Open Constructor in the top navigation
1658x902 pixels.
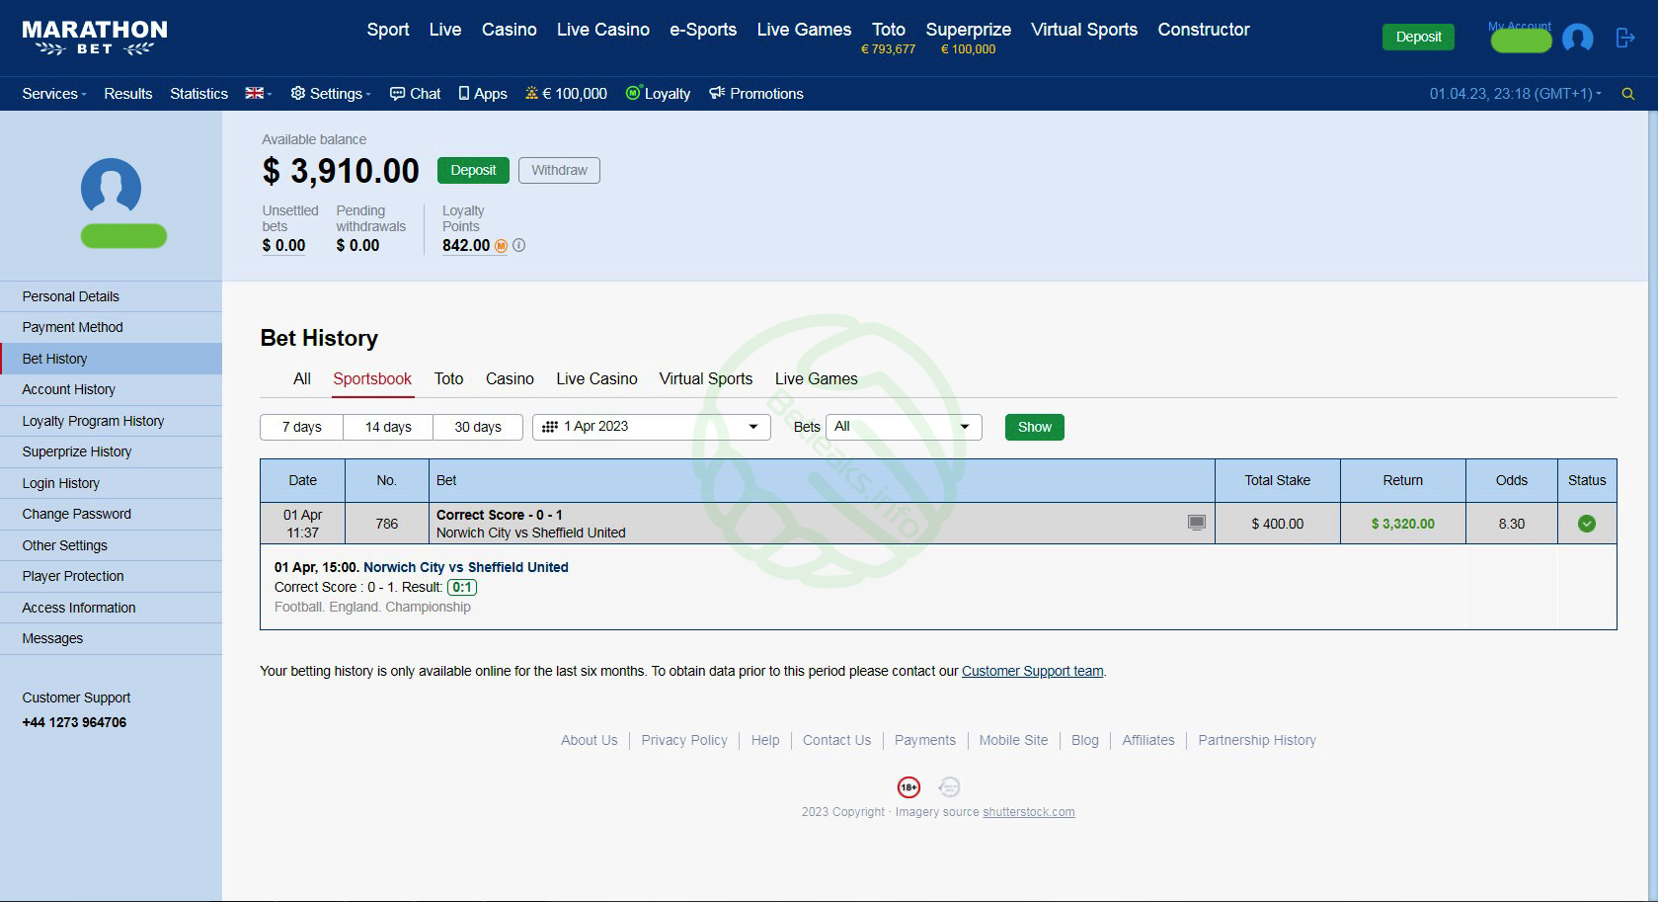click(x=1204, y=30)
